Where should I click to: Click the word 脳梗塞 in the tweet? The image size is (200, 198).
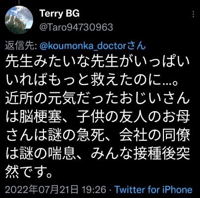pyautogui.click(x=40, y=118)
